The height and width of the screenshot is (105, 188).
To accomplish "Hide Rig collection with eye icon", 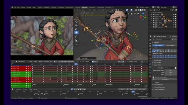I will (x=174, y=15).
